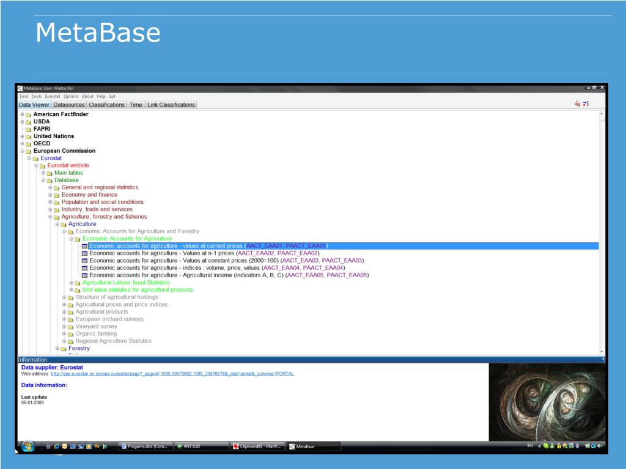
Task: Switch to the Time tab
Action: pyautogui.click(x=136, y=105)
